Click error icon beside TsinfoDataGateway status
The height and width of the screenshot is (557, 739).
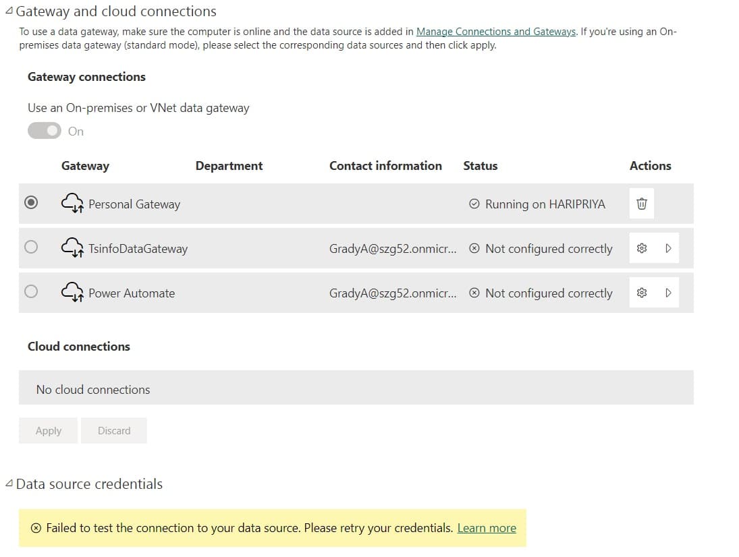pyautogui.click(x=474, y=248)
